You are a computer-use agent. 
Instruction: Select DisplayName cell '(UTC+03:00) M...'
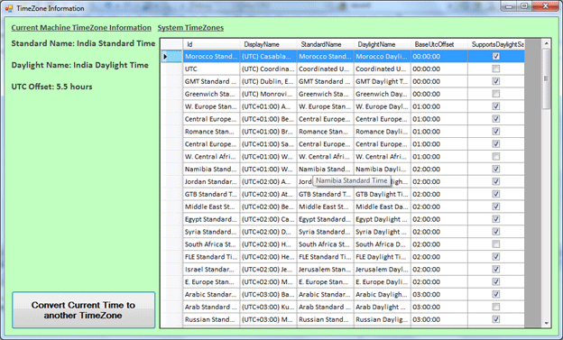(x=268, y=319)
